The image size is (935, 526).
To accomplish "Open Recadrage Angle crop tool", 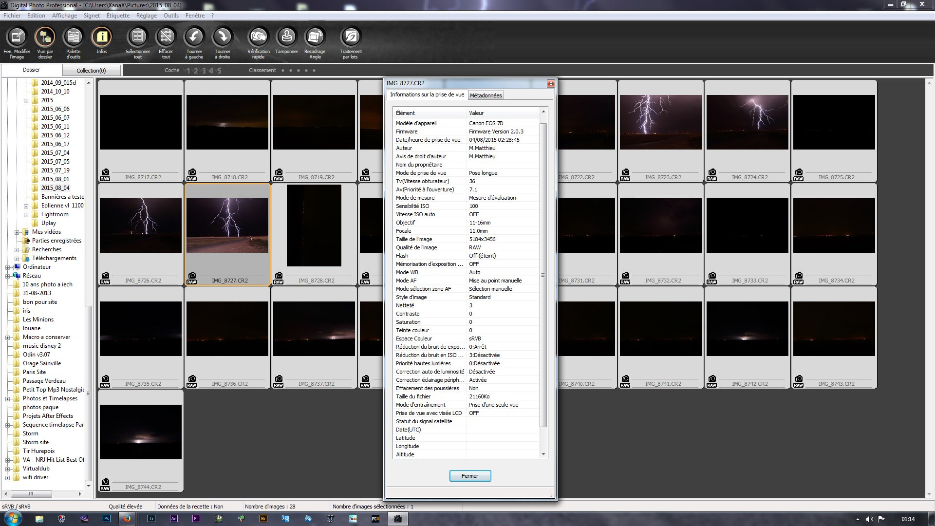I will pos(315,37).
